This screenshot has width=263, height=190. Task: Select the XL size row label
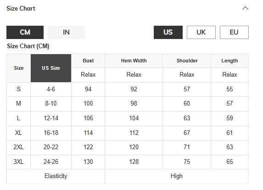pyautogui.click(x=19, y=133)
